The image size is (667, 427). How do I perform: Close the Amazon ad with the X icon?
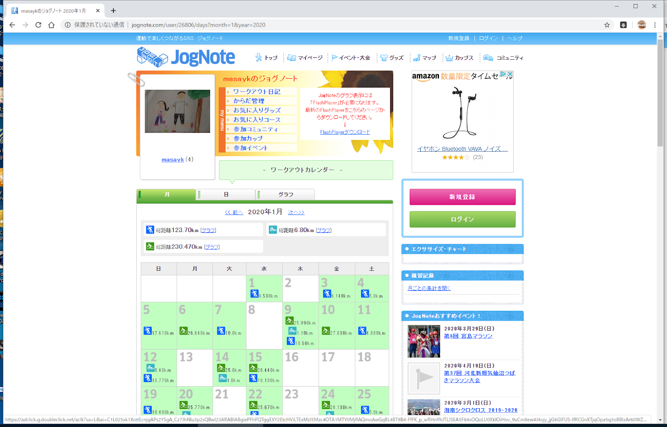pyautogui.click(x=510, y=75)
